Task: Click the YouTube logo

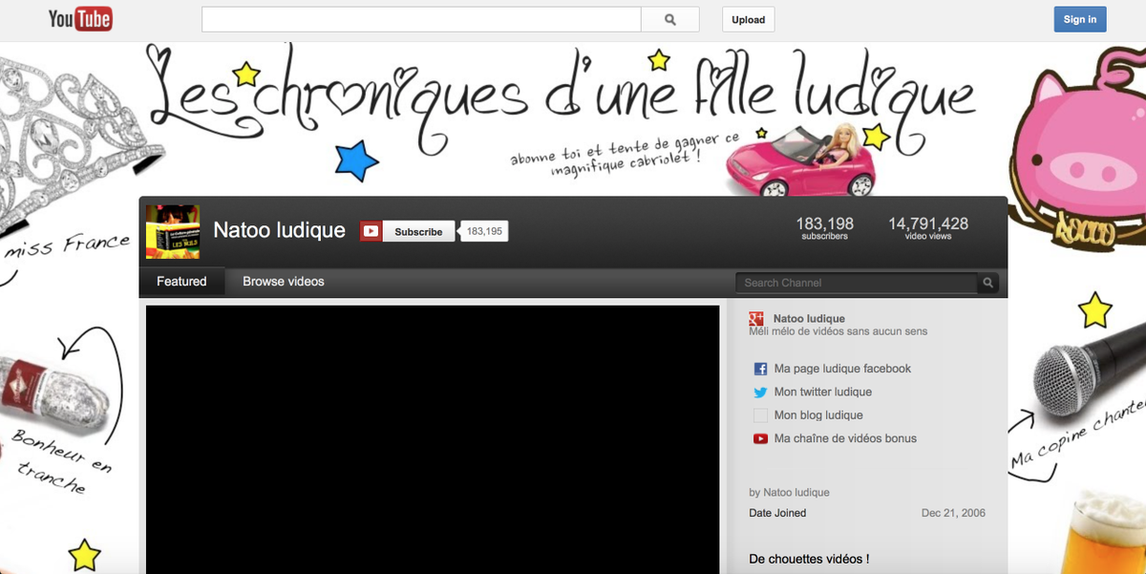Action: coord(80,18)
